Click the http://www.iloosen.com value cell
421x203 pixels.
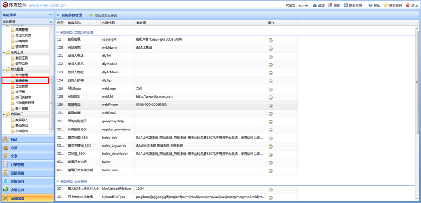click(x=201, y=96)
